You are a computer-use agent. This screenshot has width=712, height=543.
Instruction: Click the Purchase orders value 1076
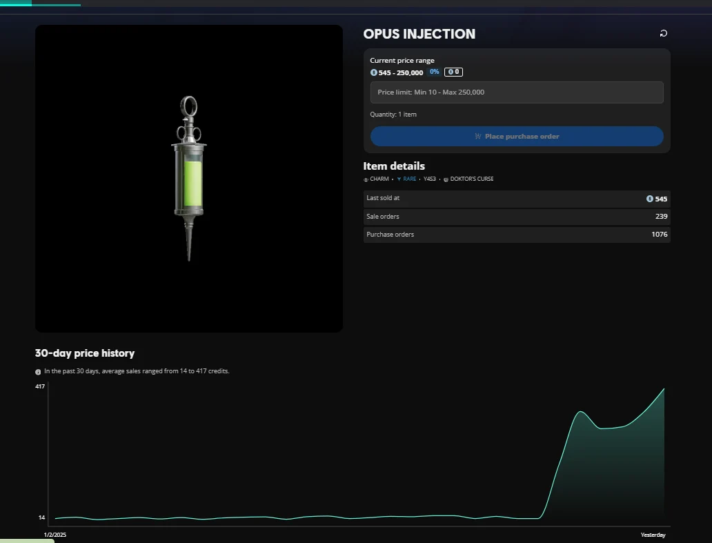[660, 235]
